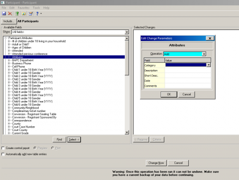Click the Value column header
This screenshot has width=239, height=180.
pyautogui.click(x=188, y=60)
